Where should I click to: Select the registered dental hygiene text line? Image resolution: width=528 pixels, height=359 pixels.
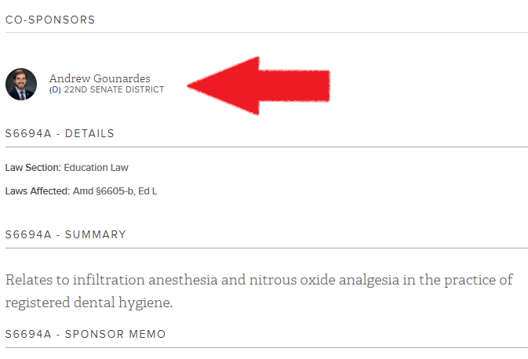click(89, 303)
